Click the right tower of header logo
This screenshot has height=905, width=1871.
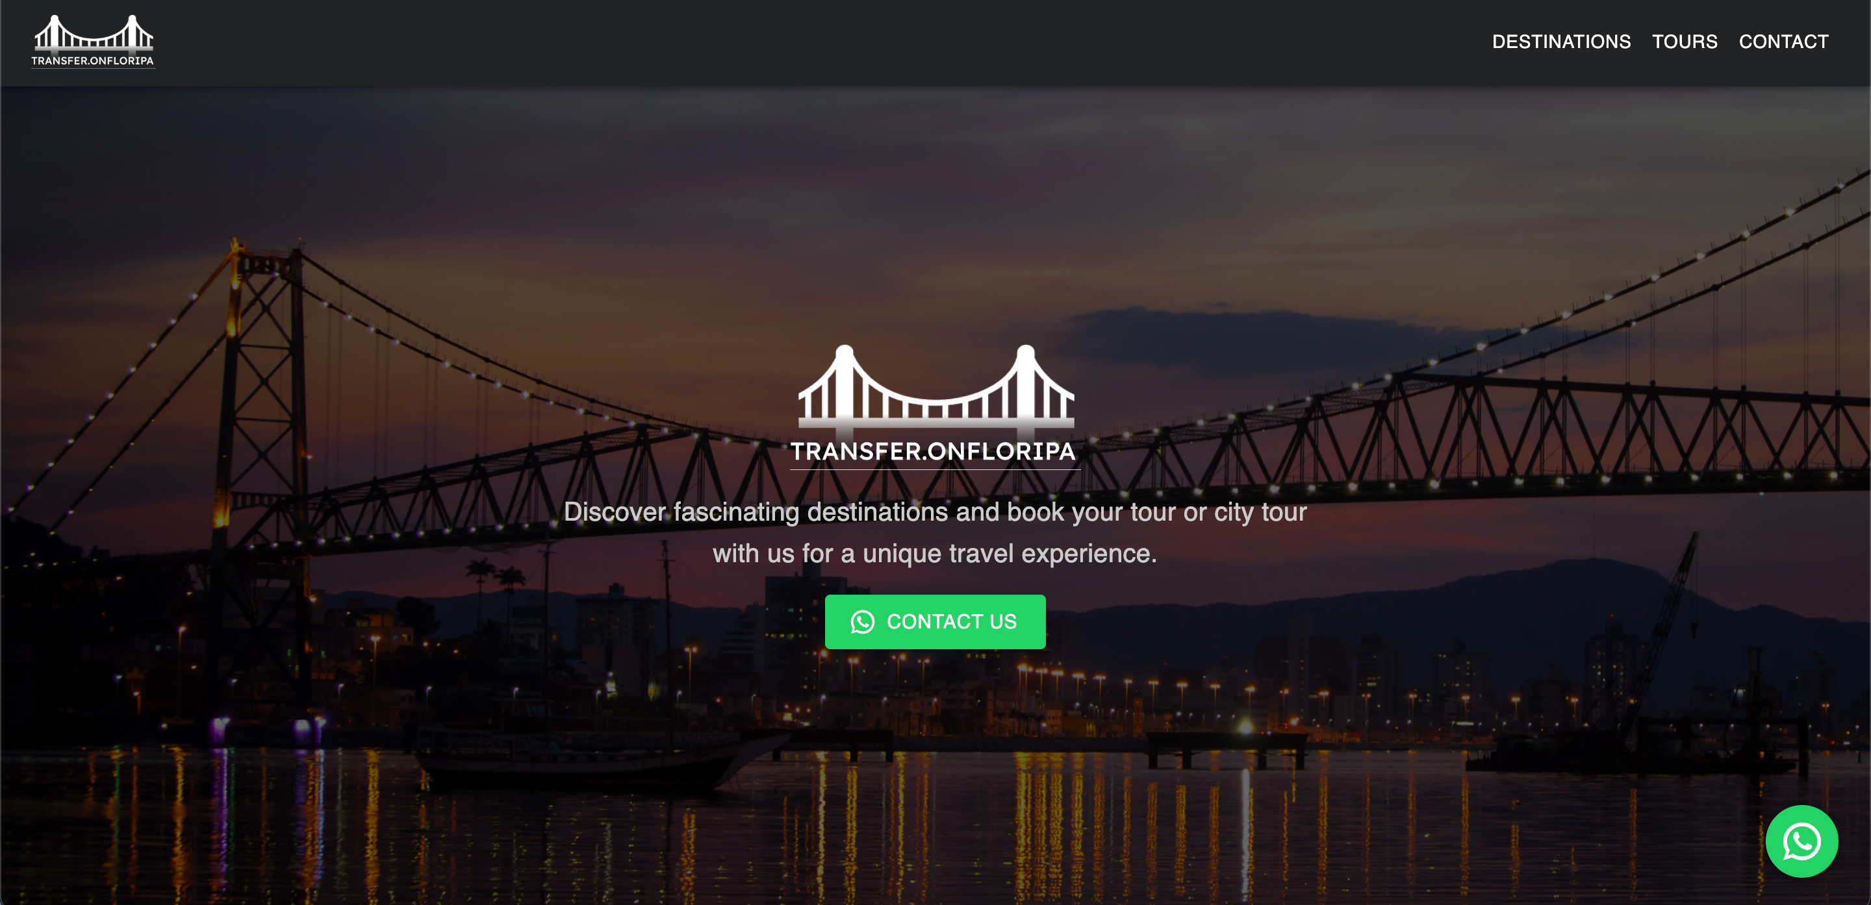click(x=131, y=32)
